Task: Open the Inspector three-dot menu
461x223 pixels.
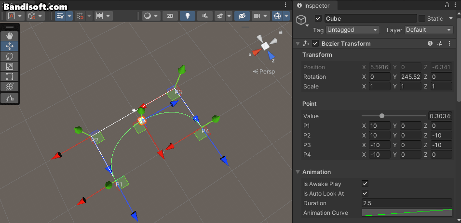Action: pyautogui.click(x=455, y=5)
